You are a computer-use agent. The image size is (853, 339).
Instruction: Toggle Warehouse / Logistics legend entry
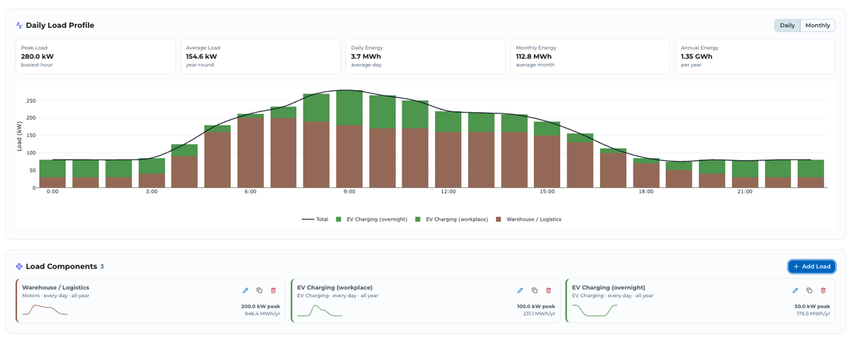pos(529,219)
